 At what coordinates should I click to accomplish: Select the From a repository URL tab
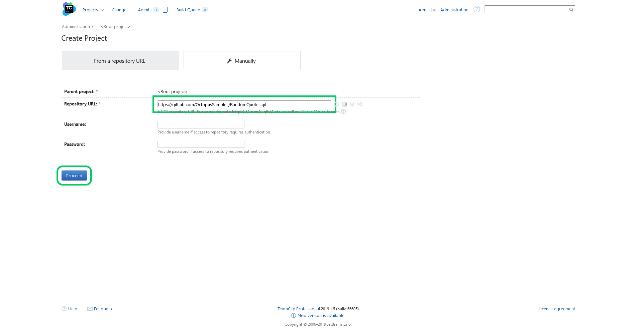pyautogui.click(x=120, y=61)
